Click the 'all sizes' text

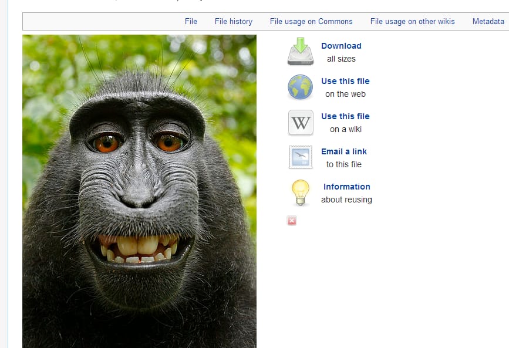point(341,59)
